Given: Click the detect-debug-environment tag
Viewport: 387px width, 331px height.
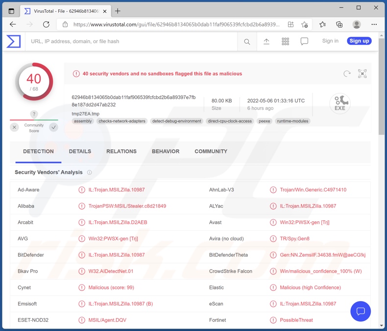Looking at the screenshot, I should (x=177, y=121).
